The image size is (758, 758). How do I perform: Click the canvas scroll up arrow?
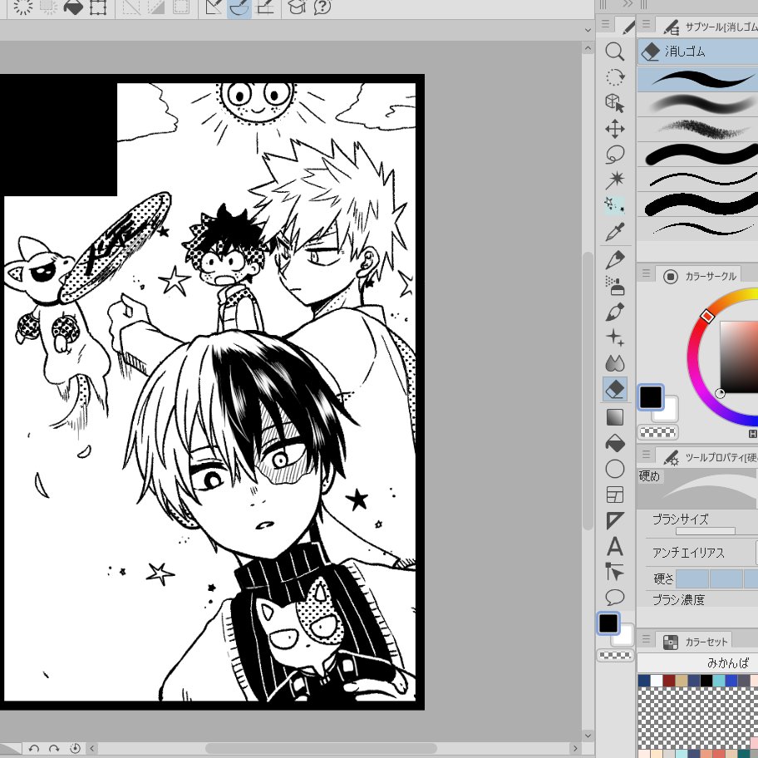coord(588,48)
